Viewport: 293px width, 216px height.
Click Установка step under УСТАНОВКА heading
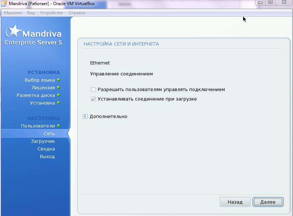coord(43,103)
